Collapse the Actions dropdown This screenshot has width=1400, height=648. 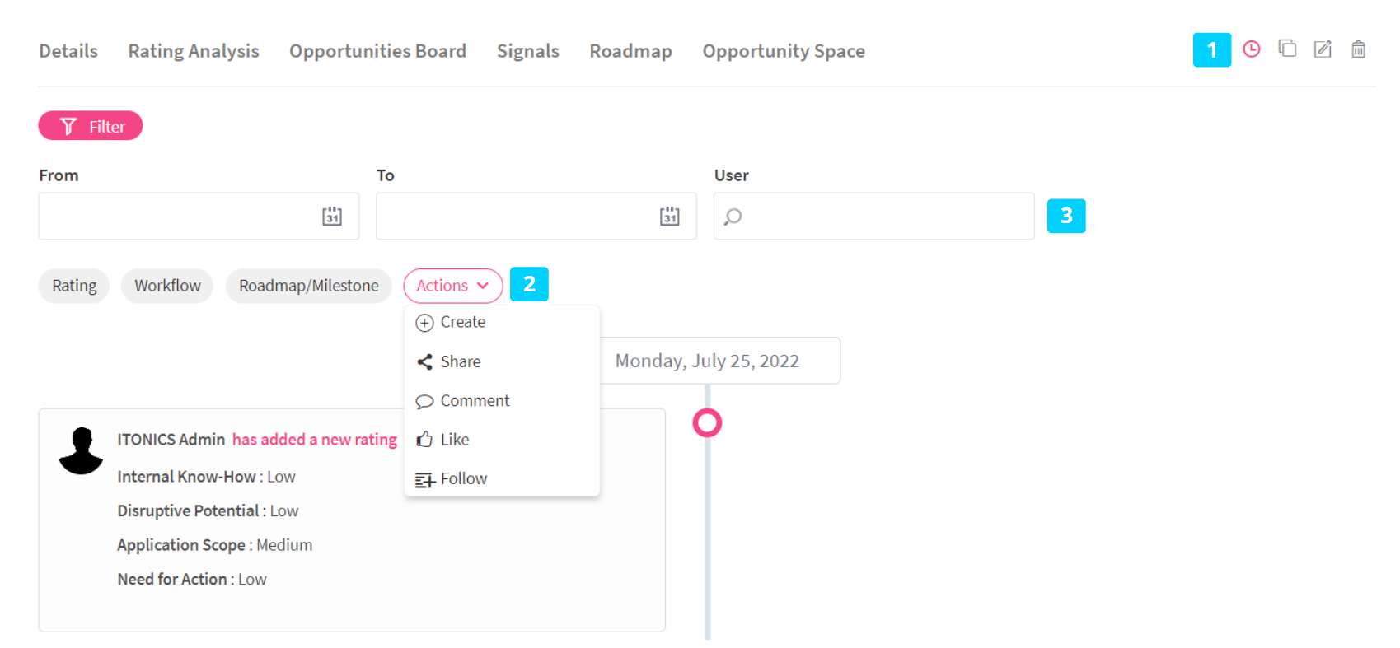click(x=452, y=286)
